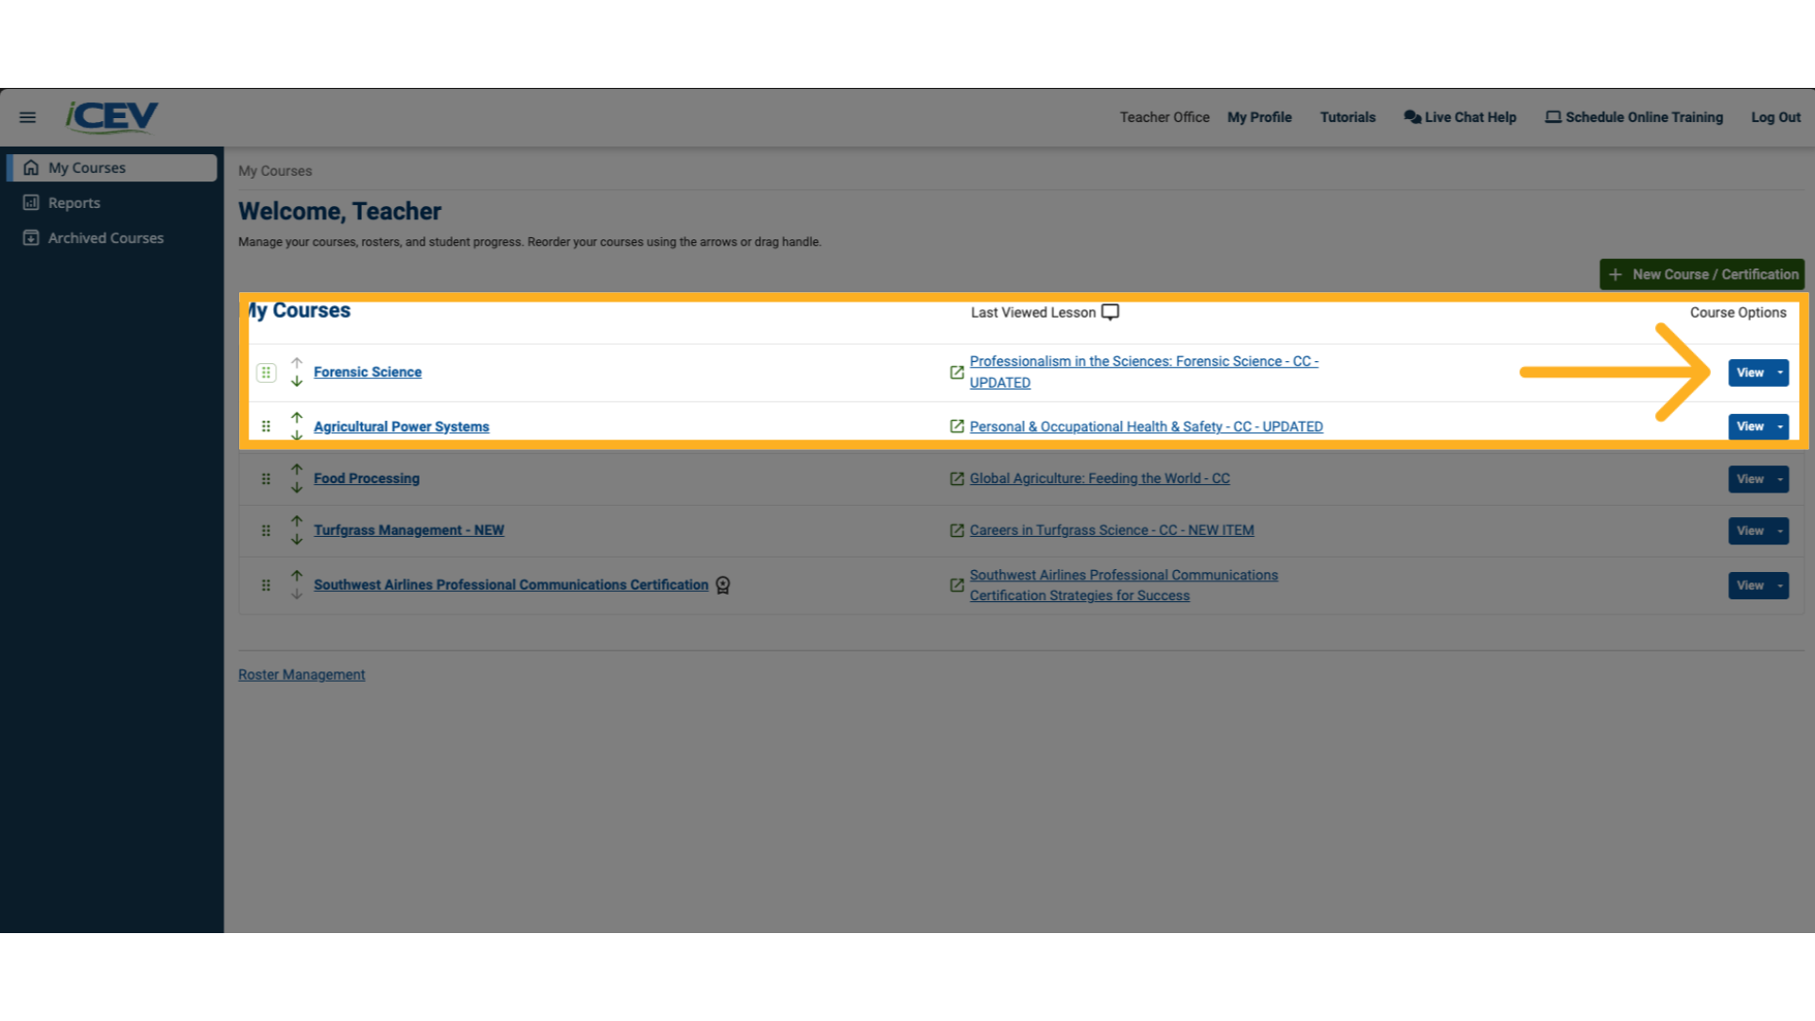This screenshot has width=1815, height=1021.
Task: Expand View dropdown arrow for Food Processing
Action: point(1780,479)
